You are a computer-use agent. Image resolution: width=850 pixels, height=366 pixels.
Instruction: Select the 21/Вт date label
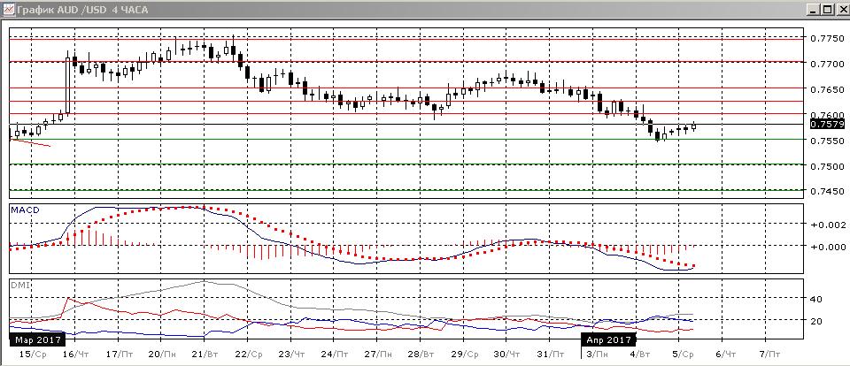pos(205,355)
